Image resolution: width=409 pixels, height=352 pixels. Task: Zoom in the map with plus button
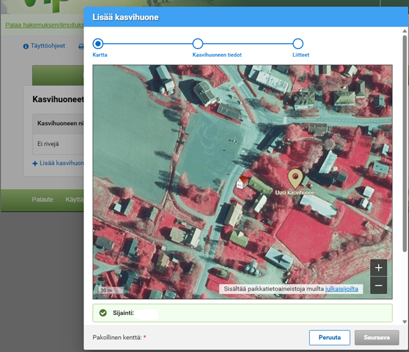tap(378, 268)
